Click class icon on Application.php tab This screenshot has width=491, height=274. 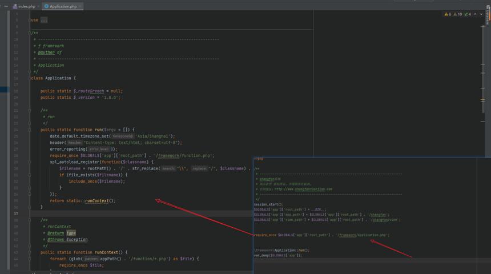pos(46,6)
